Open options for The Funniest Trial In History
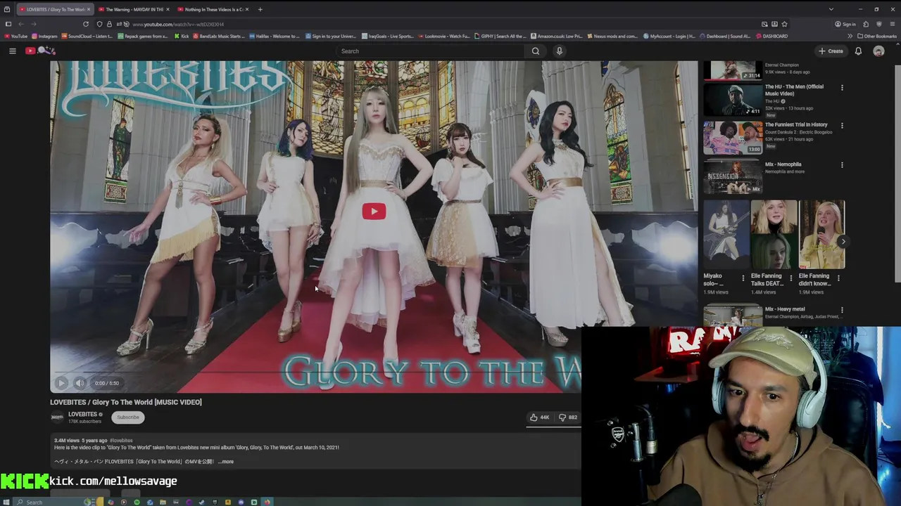The height and width of the screenshot is (506, 901). click(842, 126)
